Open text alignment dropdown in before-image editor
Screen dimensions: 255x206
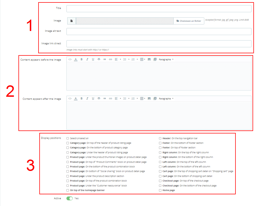117,60
